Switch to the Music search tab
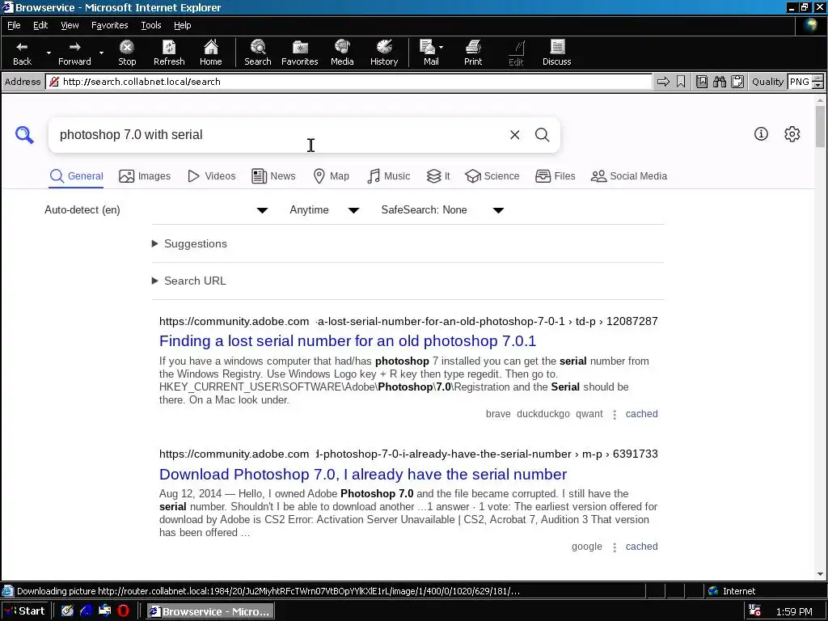 click(x=388, y=176)
